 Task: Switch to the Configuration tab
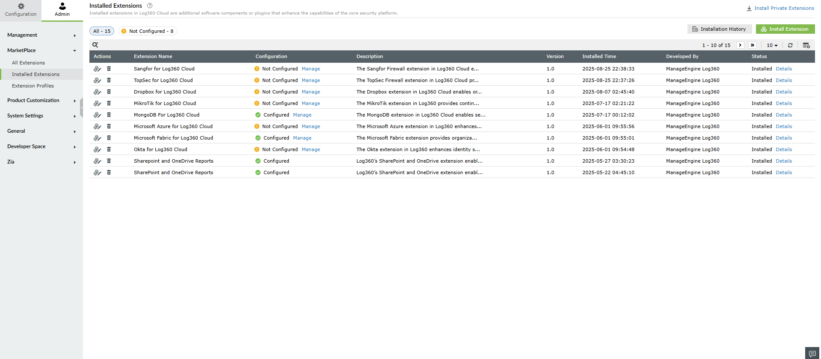point(21,10)
